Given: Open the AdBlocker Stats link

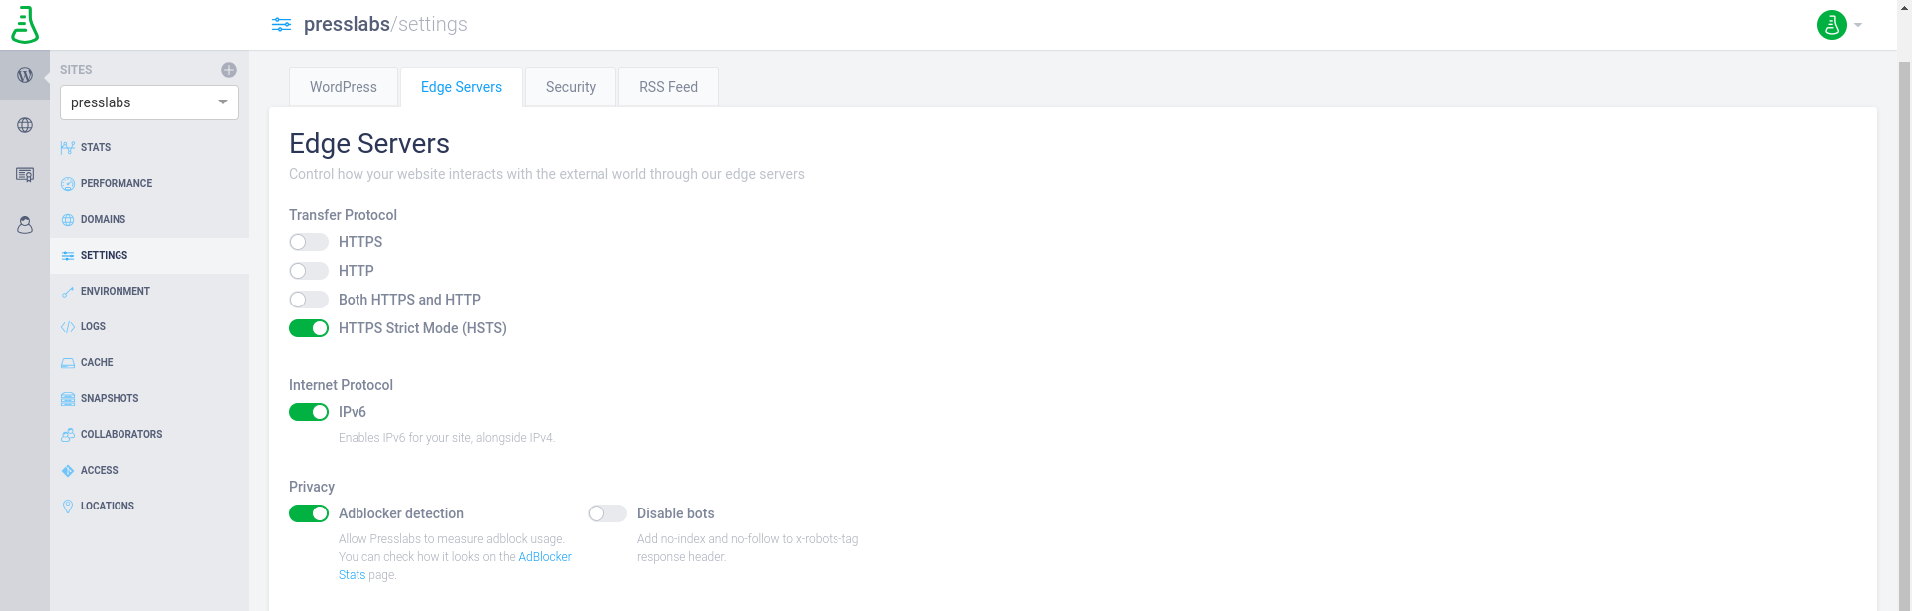Looking at the screenshot, I should click(455, 566).
